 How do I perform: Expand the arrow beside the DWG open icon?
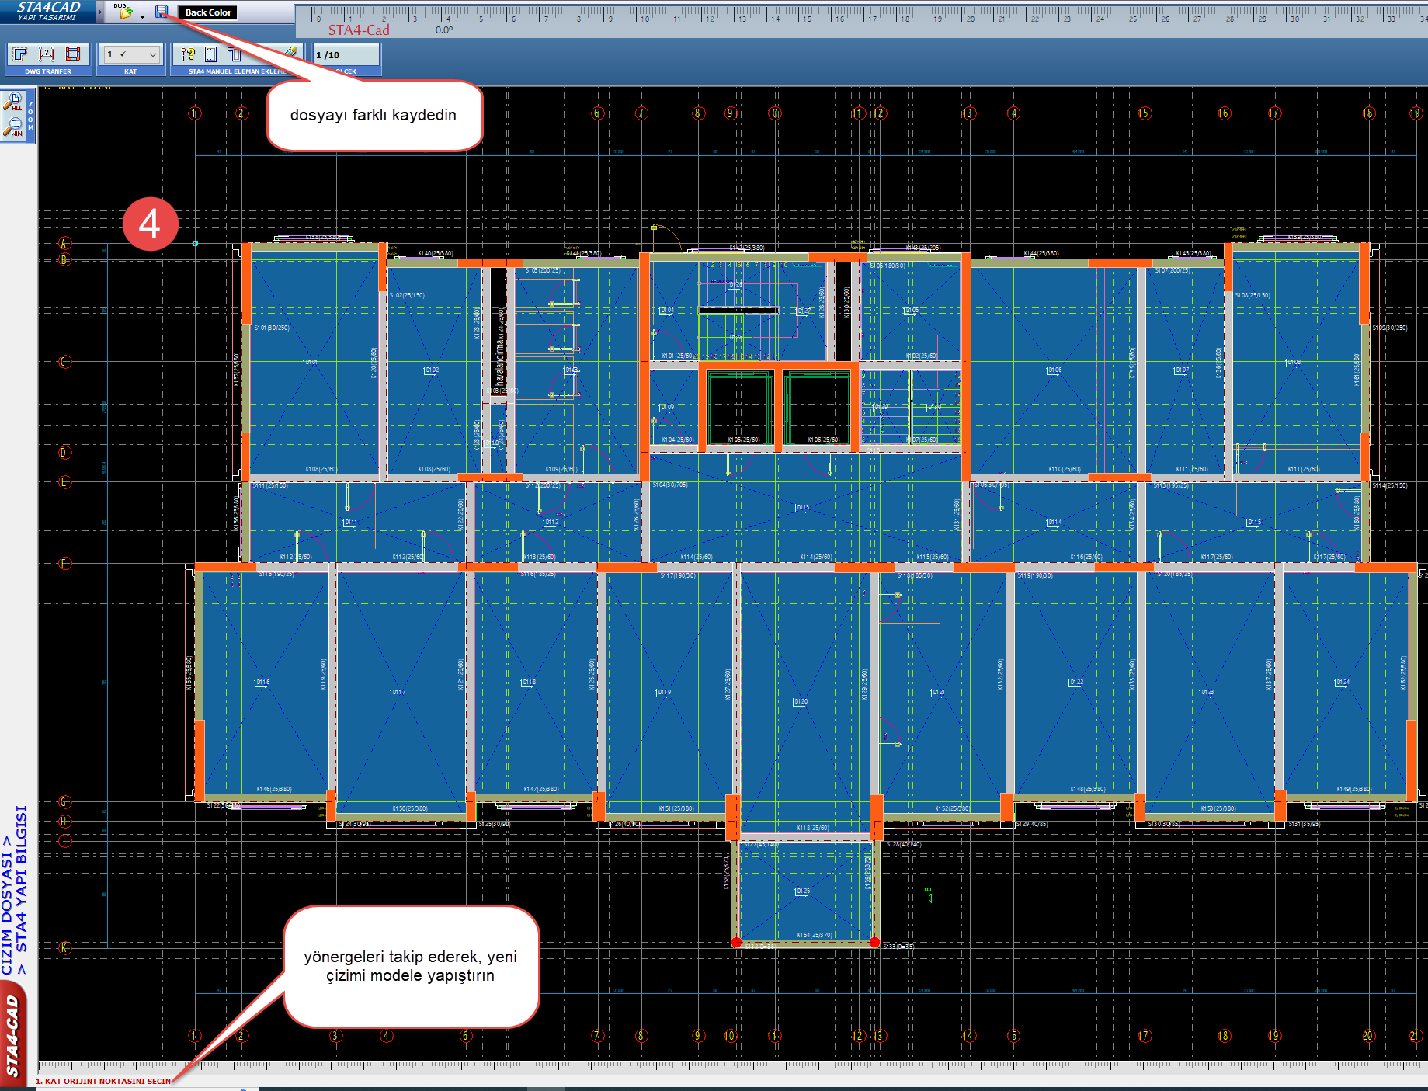[x=143, y=16]
